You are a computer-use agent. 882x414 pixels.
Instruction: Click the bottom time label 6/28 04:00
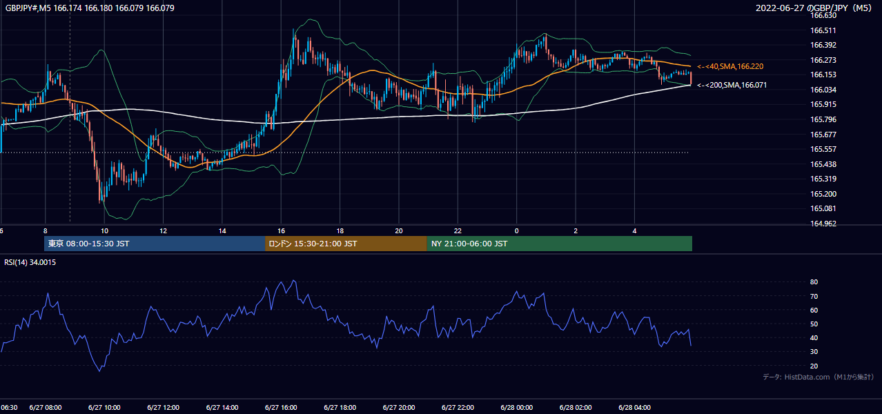tap(635, 407)
